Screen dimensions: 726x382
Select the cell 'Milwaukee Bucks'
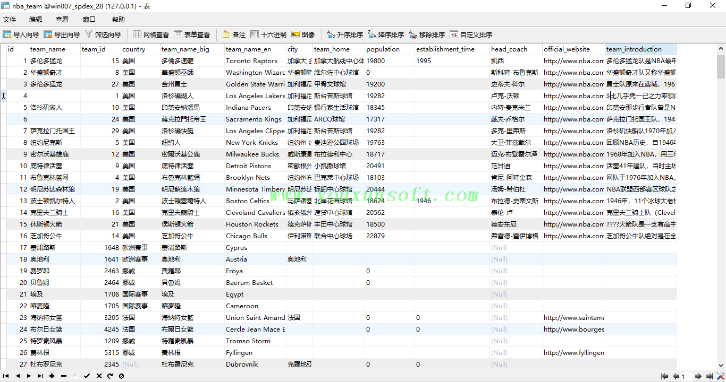(x=255, y=154)
